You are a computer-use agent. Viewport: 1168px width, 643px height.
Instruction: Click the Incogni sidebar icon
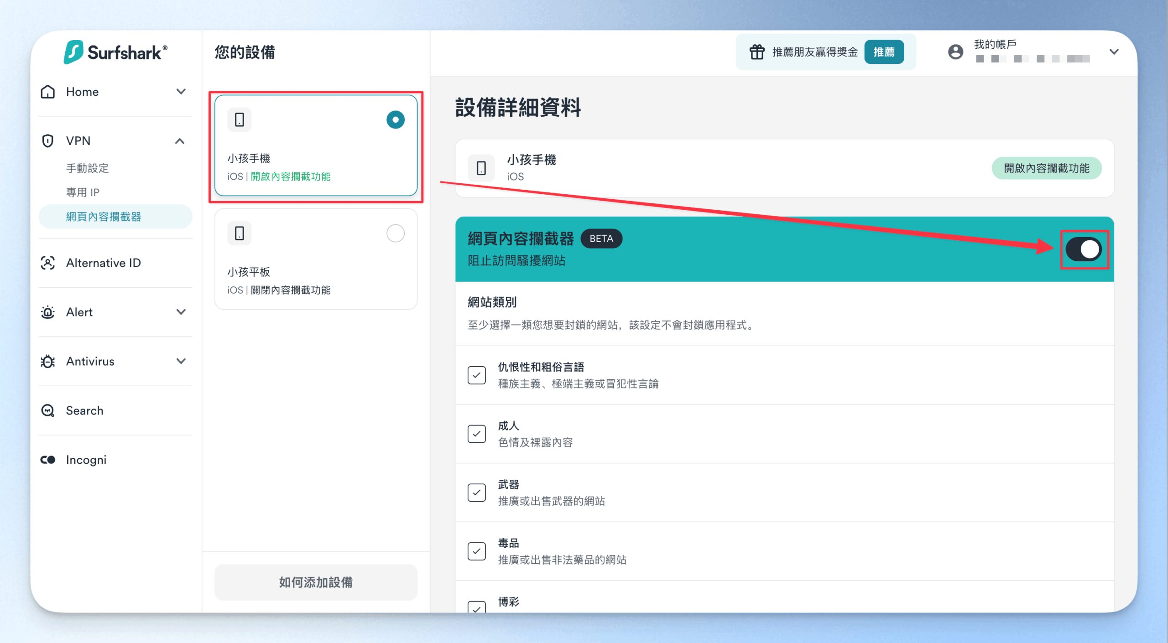pos(48,460)
